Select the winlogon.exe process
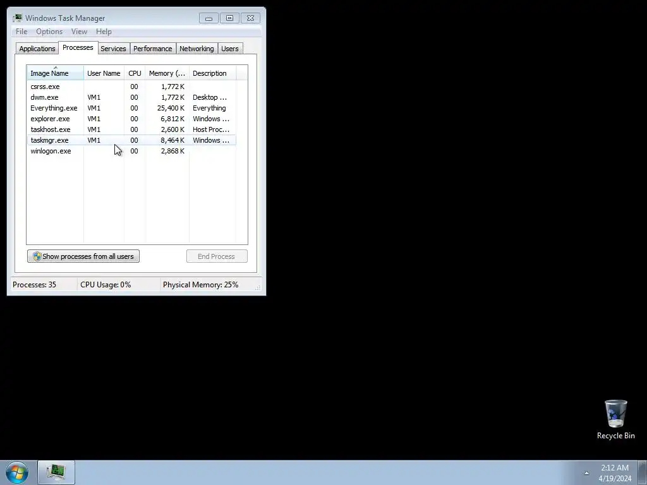The width and height of the screenshot is (647, 485). pyautogui.click(x=131, y=151)
